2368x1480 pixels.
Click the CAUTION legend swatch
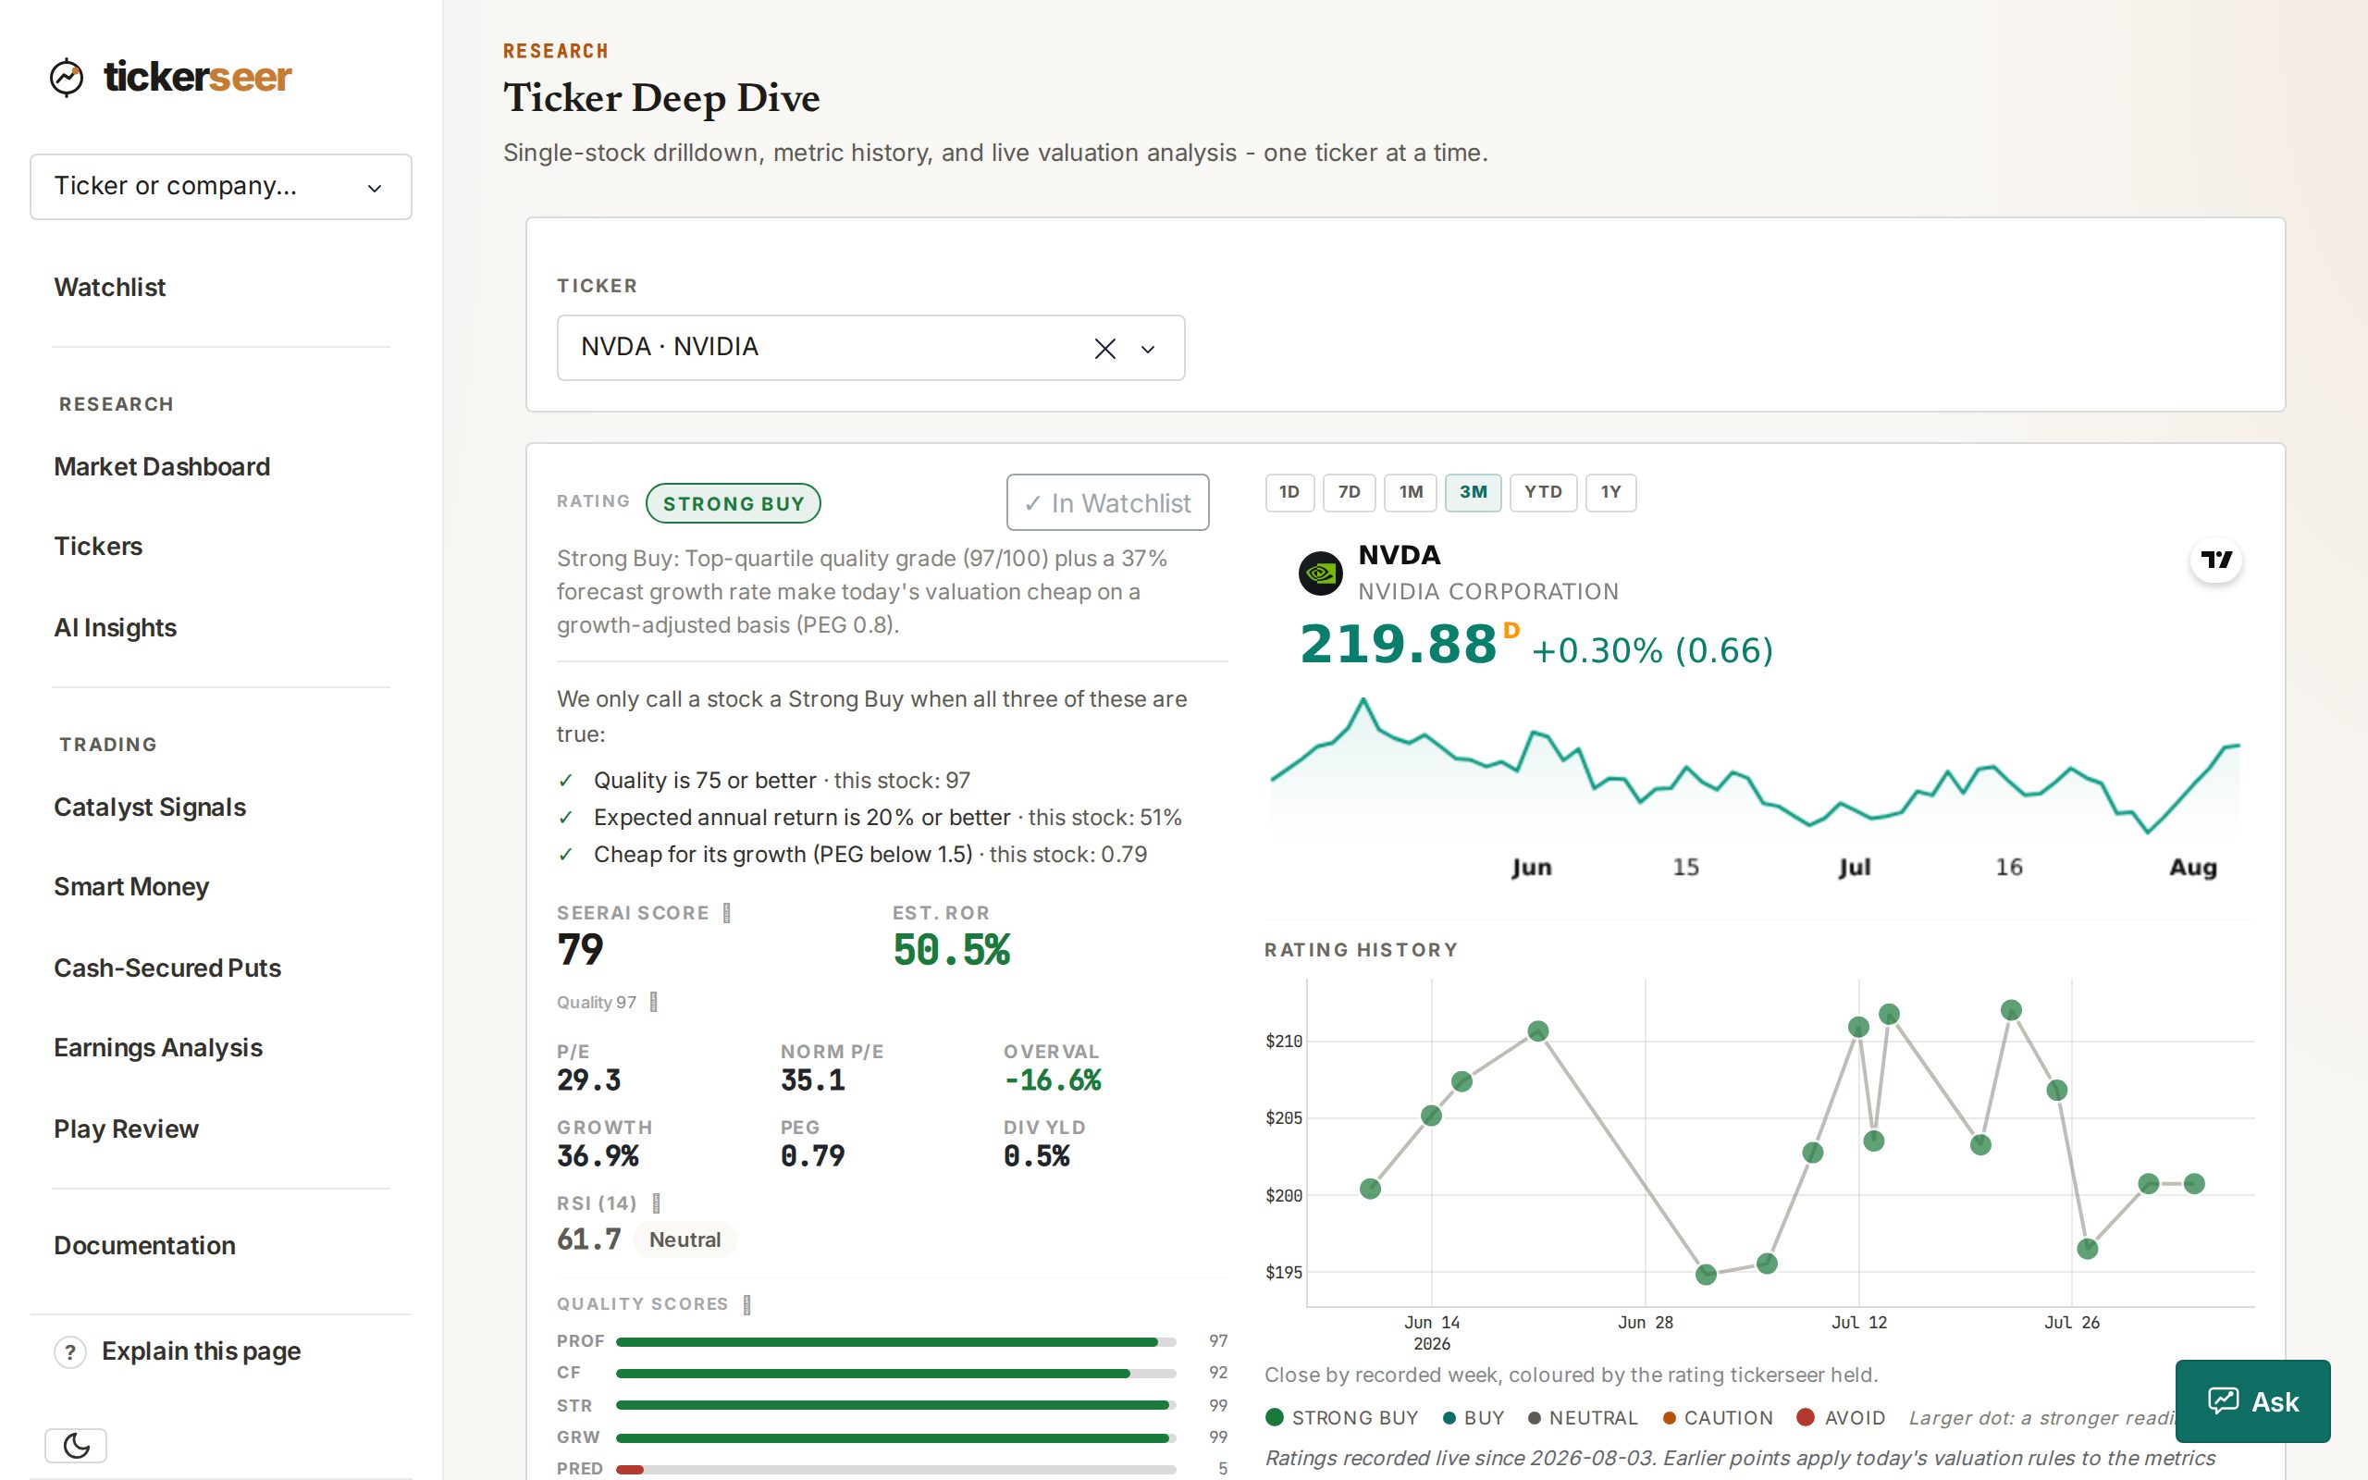click(x=1670, y=1418)
